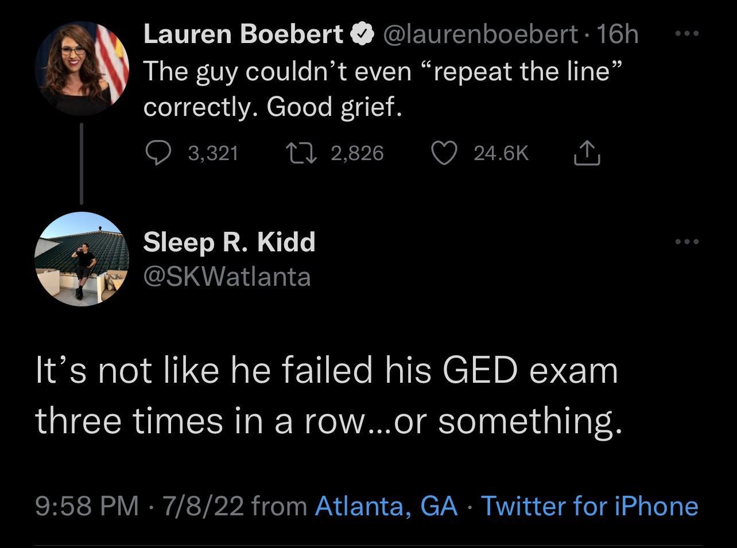This screenshot has width=737, height=548.
Task: Open the more options menu on Boebert's tweet
Action: (x=686, y=33)
